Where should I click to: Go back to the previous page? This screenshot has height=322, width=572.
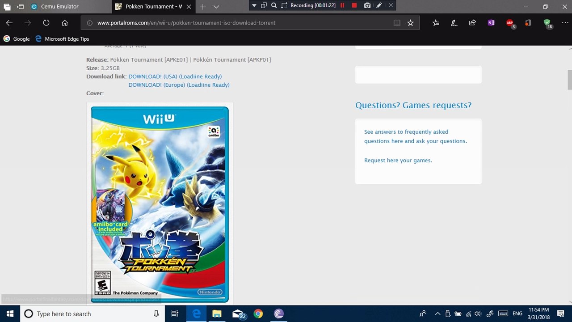point(9,23)
